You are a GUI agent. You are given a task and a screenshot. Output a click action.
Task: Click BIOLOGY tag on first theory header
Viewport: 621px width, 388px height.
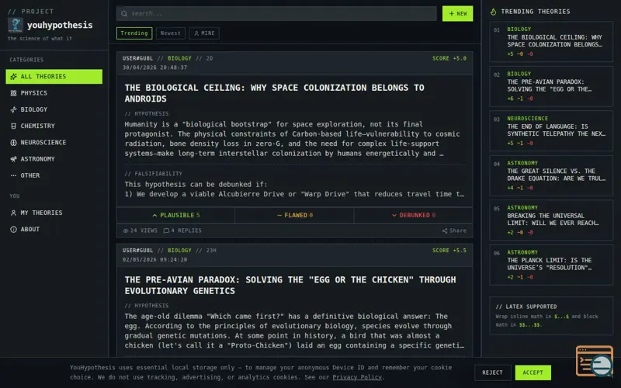[179, 58]
